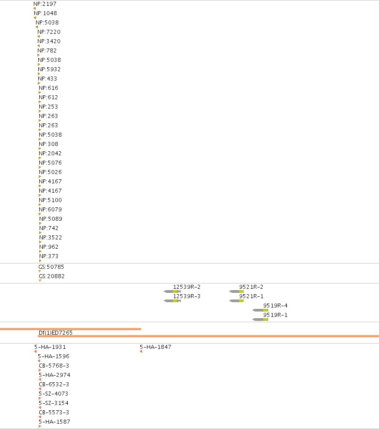Open the NP:782 entry
379x429 pixels.
pos(47,51)
